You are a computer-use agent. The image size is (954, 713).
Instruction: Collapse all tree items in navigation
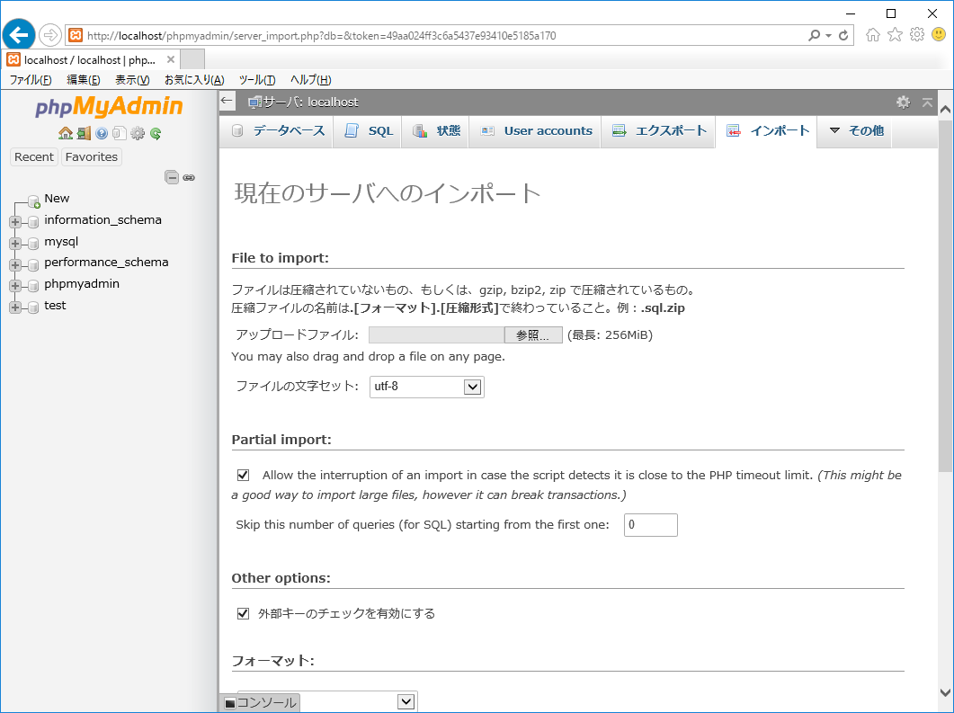tap(172, 177)
